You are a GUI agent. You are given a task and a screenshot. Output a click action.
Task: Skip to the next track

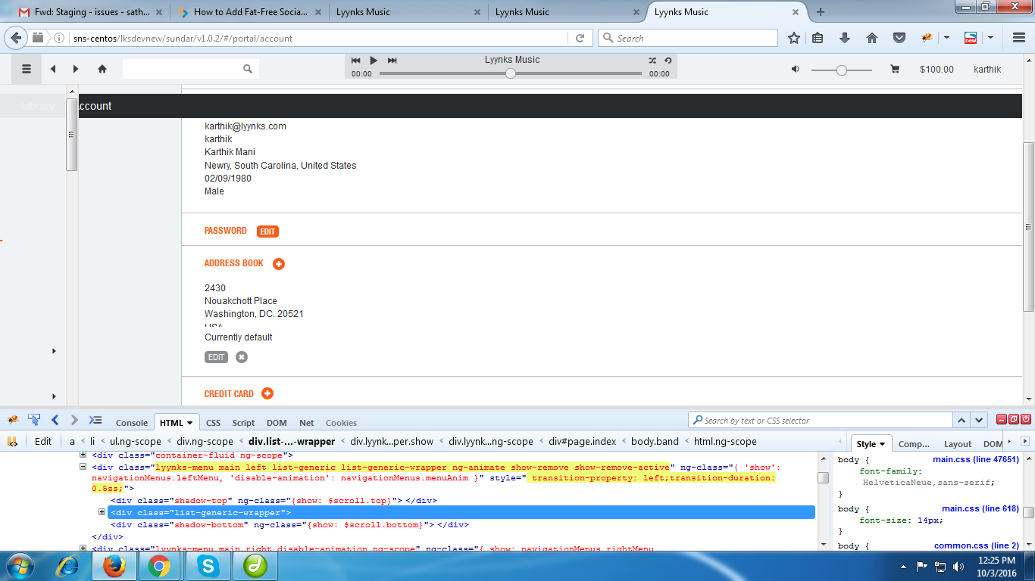[x=392, y=61]
